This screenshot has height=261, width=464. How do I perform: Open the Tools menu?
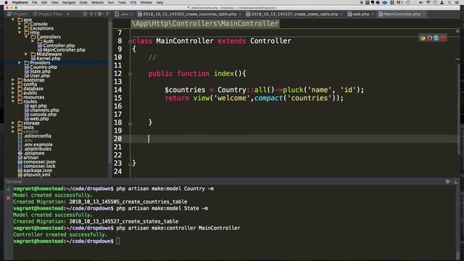pyautogui.click(x=122, y=2)
